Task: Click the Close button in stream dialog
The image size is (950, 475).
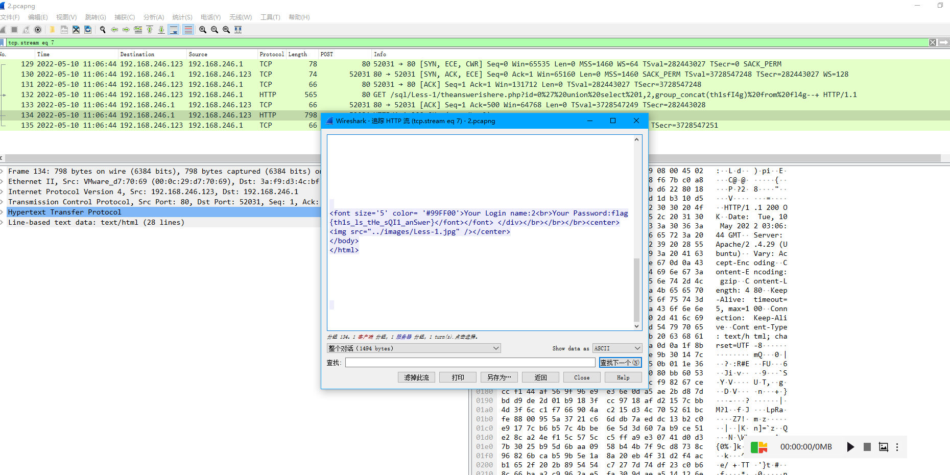Action: (x=582, y=377)
